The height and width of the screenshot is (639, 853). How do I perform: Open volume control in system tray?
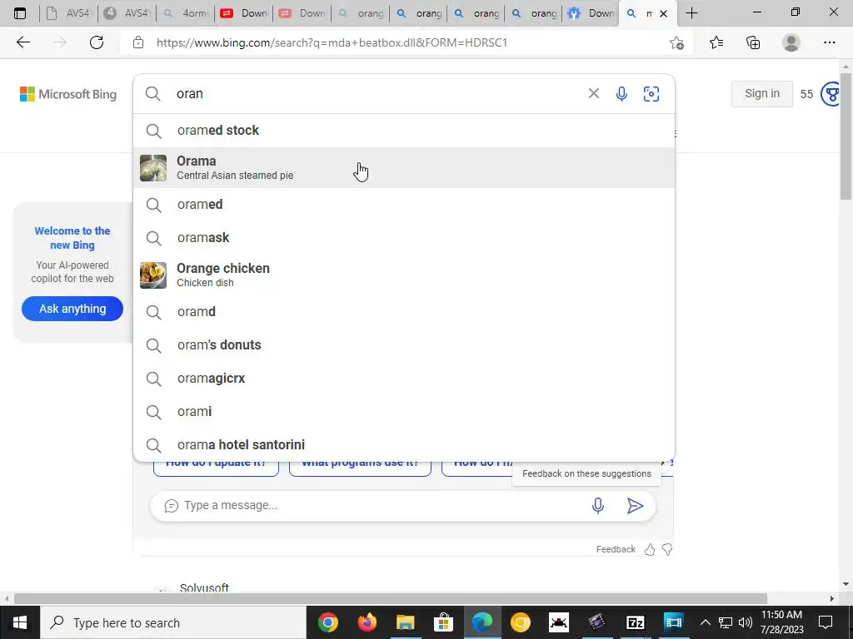(x=746, y=622)
